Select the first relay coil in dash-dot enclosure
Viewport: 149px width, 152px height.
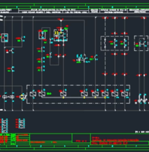coord(33,94)
